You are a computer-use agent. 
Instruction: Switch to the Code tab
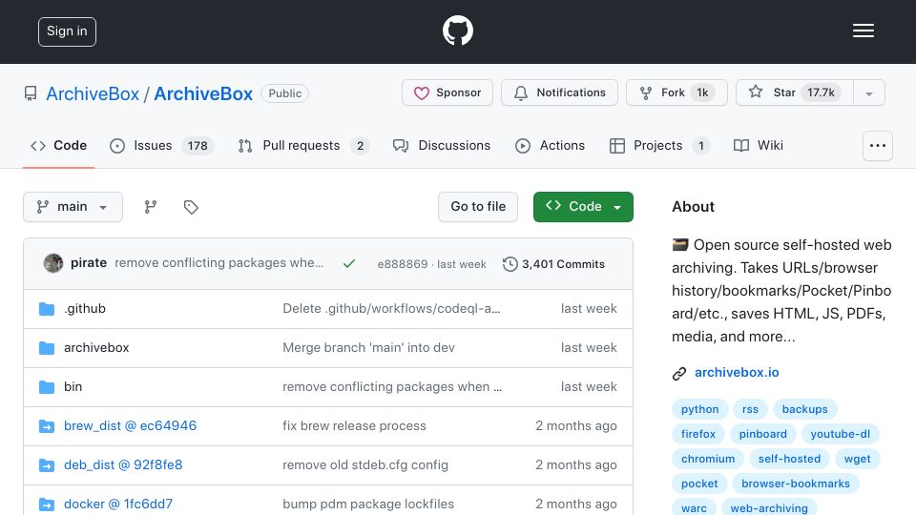58,145
